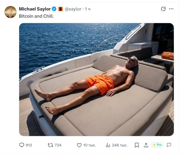
Task: Click the 913 replies count
Action: pos(29,145)
